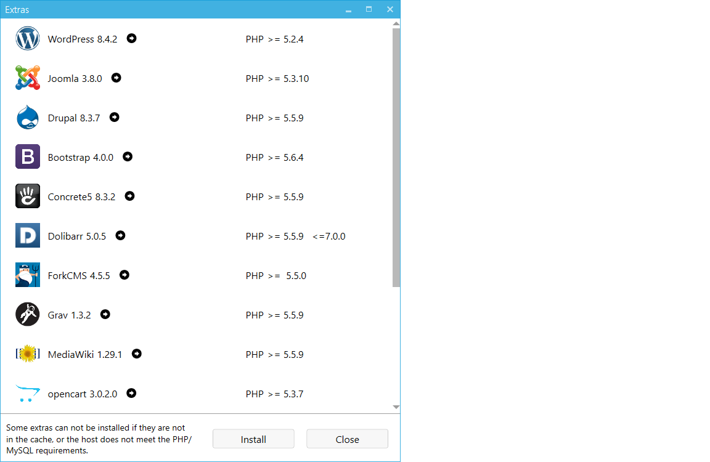The width and height of the screenshot is (710, 462).
Task: Click the vertical scrollbar thumb
Action: click(x=396, y=158)
